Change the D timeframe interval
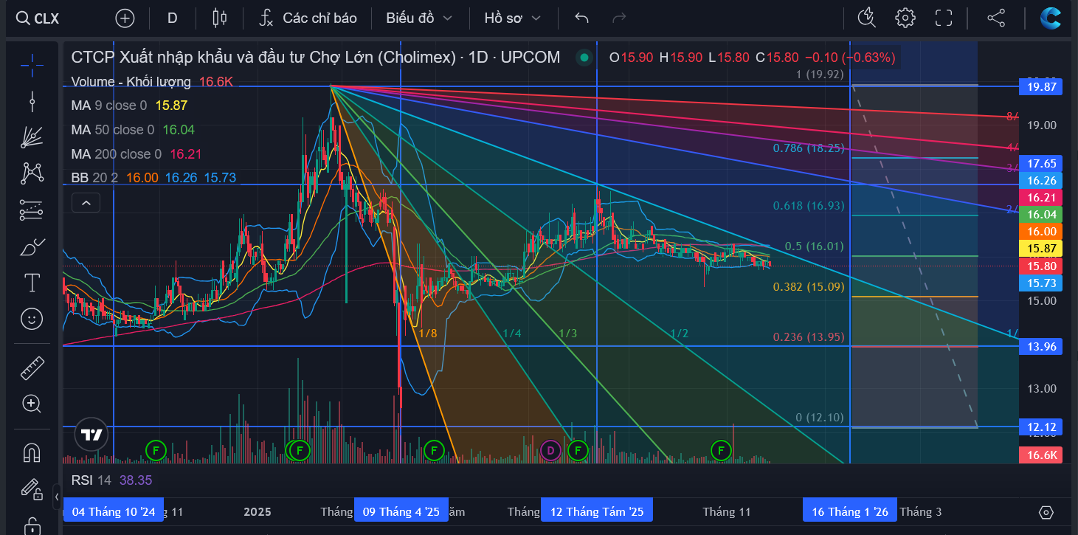The height and width of the screenshot is (535, 1078). pos(173,18)
